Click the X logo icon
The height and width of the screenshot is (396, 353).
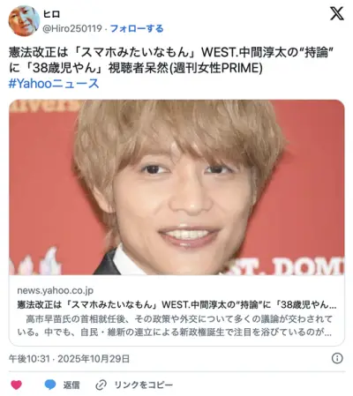point(337,13)
